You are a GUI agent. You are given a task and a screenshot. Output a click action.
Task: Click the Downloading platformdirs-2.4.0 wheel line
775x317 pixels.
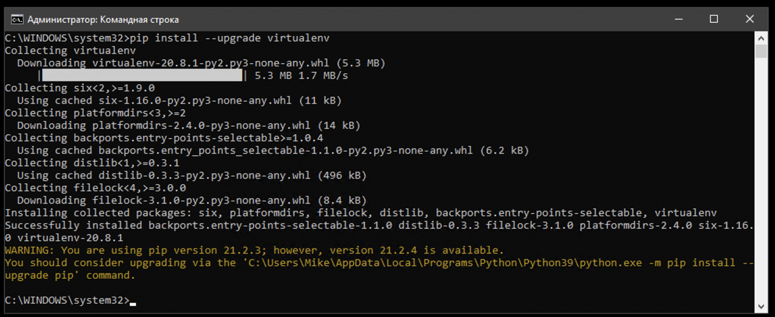pos(188,125)
